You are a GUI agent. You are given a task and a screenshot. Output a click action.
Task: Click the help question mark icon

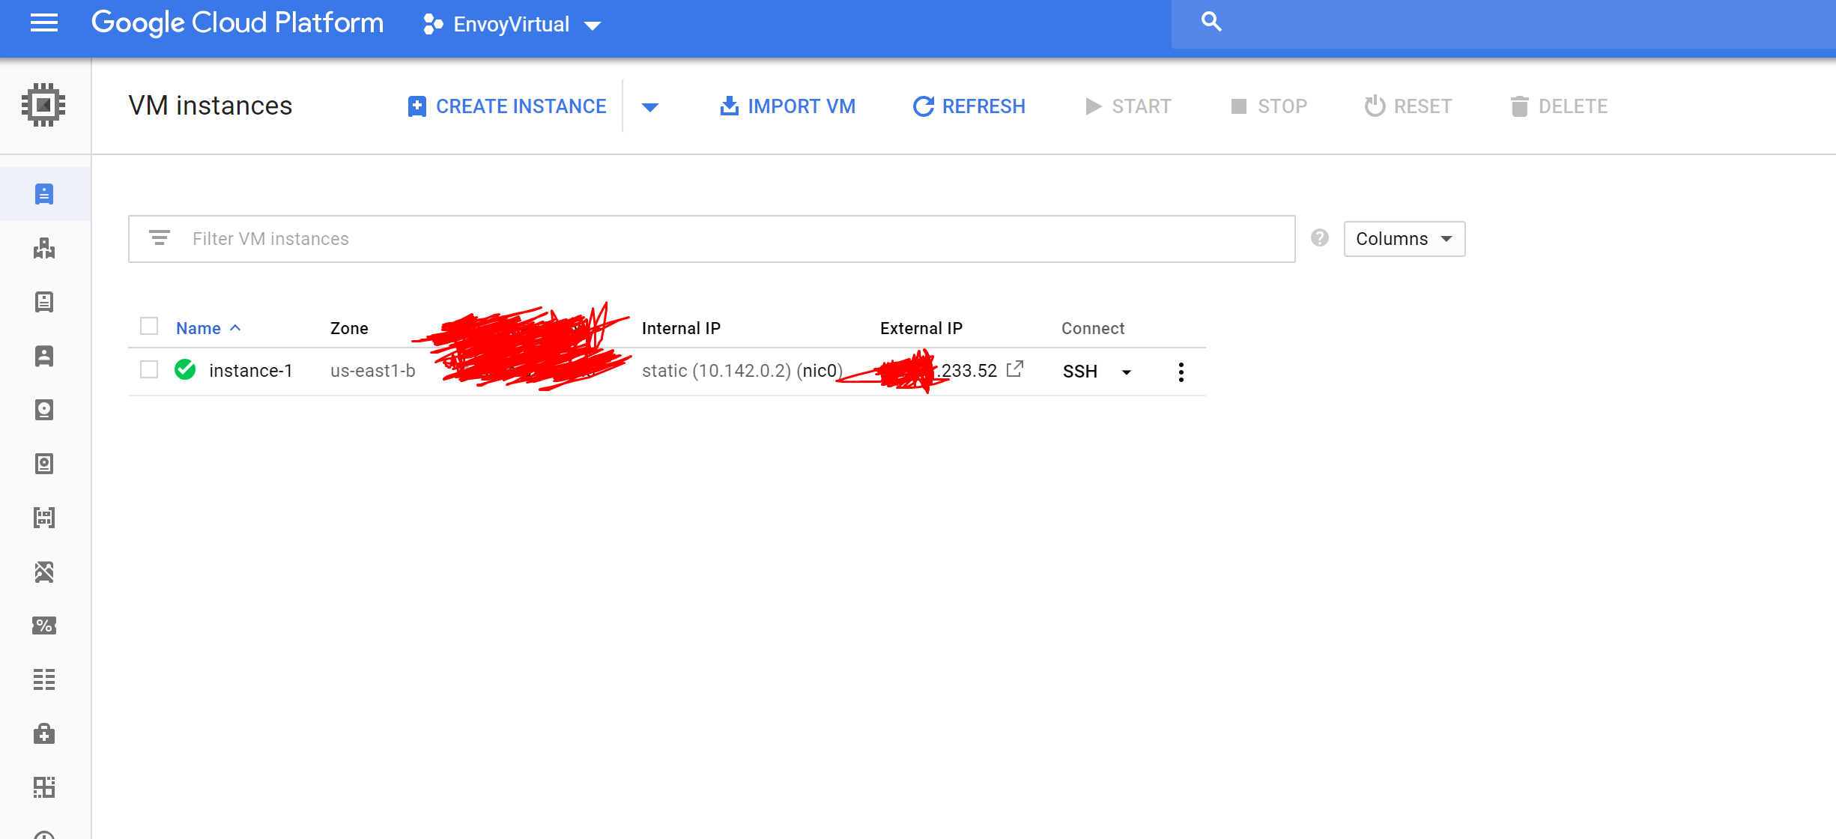tap(1320, 237)
